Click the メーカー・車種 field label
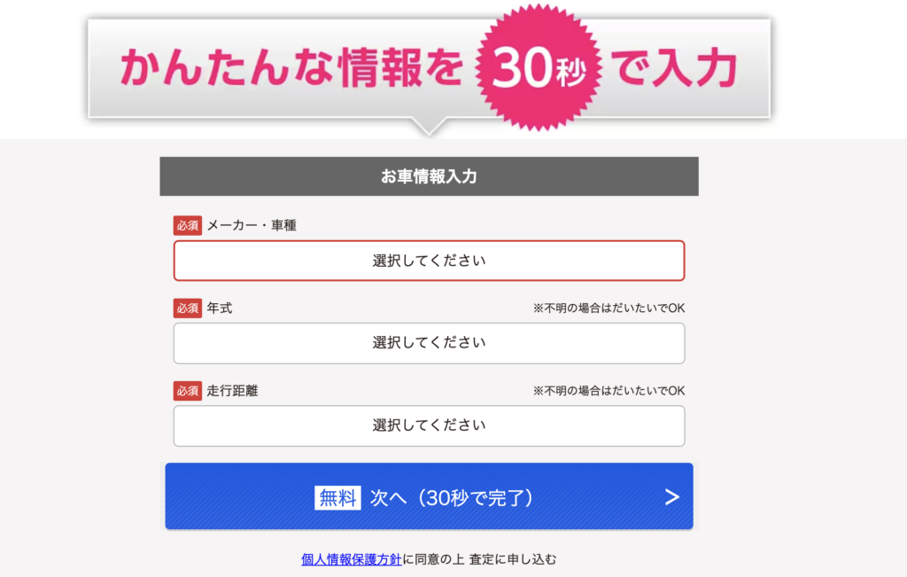The image size is (907, 577). [x=252, y=225]
